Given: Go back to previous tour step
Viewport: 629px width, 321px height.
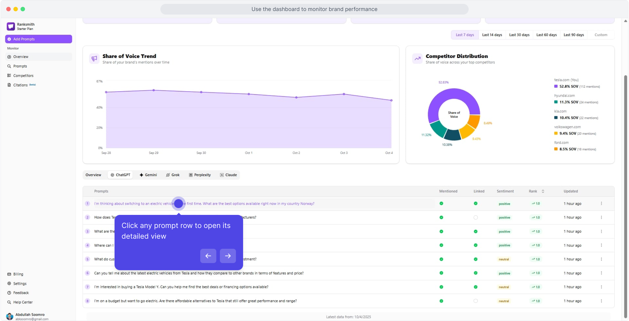Looking at the screenshot, I should [x=208, y=256].
